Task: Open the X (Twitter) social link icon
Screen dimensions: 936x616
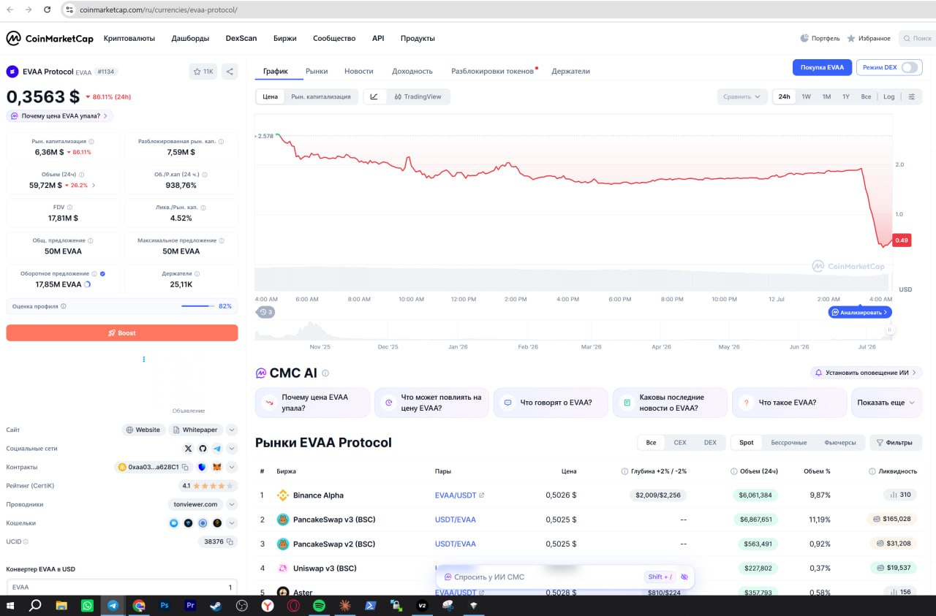Action: coord(188,449)
